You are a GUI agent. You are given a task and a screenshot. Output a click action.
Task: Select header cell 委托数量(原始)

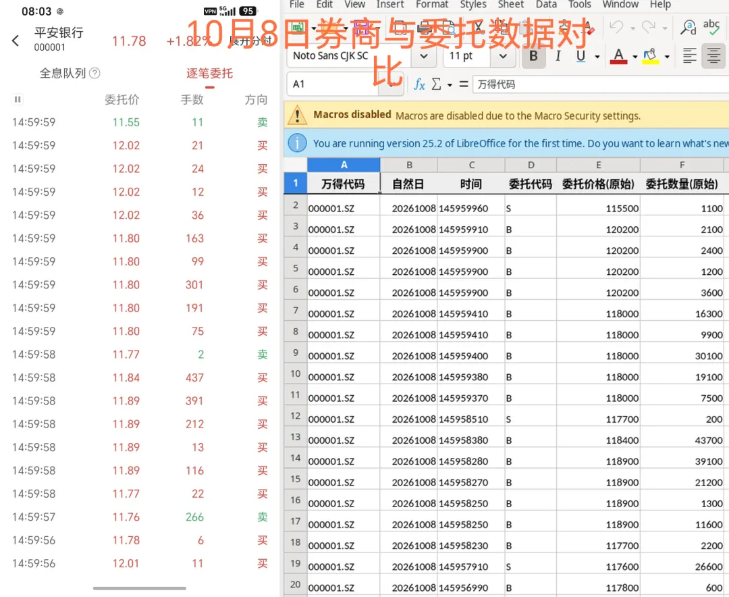pyautogui.click(x=682, y=184)
